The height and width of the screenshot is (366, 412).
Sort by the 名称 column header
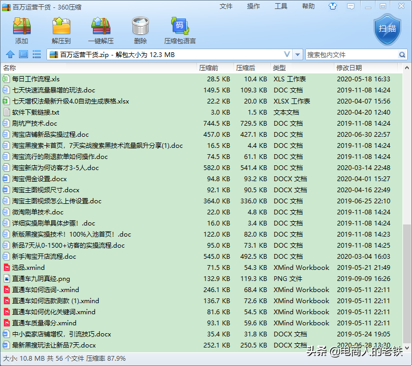pyautogui.click(x=99, y=68)
